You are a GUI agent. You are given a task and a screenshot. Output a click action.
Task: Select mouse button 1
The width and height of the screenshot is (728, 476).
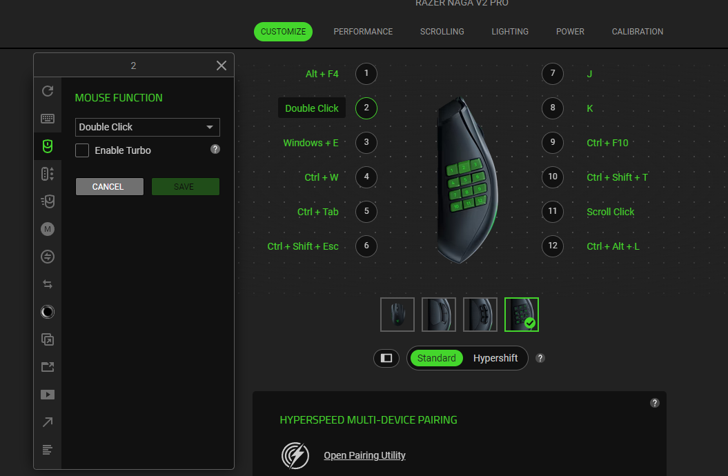point(366,74)
